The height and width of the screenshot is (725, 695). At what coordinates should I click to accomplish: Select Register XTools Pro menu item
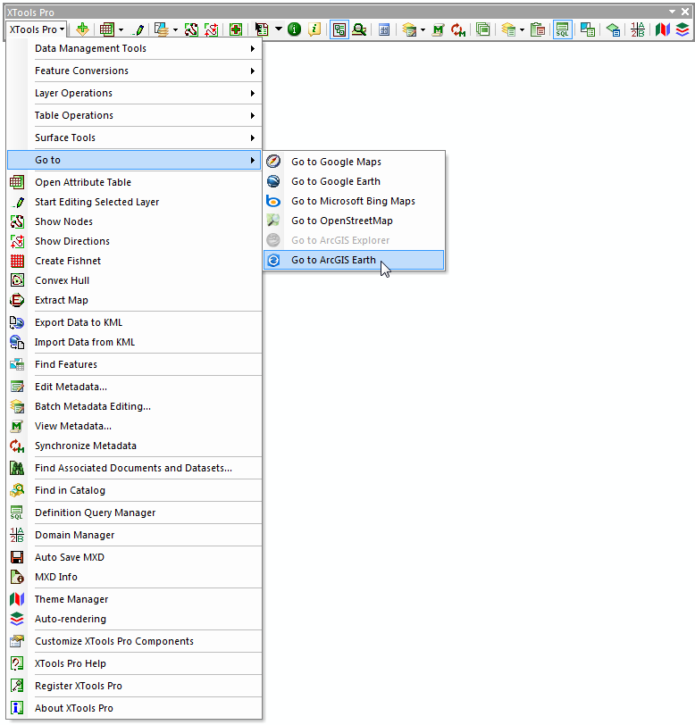(134, 686)
